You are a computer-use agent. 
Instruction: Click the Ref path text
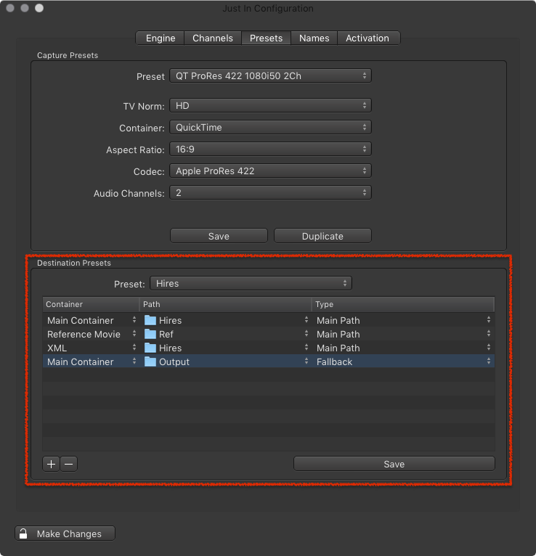(x=166, y=334)
